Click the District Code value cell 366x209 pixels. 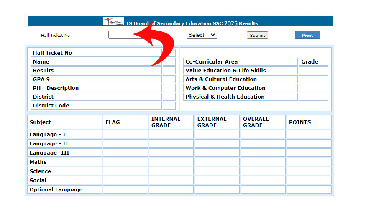(x=169, y=105)
